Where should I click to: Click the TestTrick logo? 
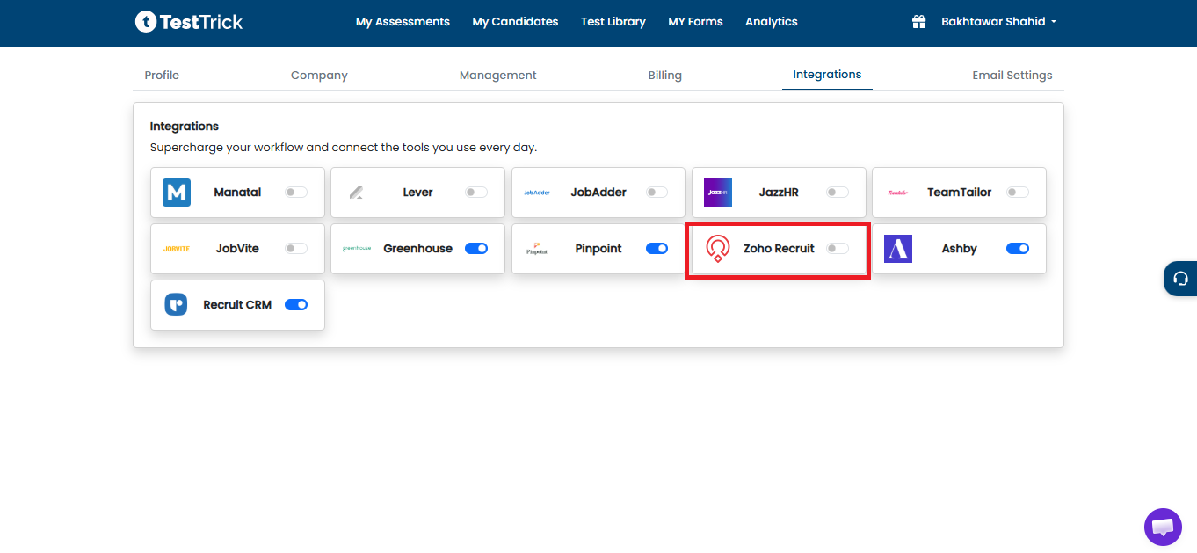189,22
